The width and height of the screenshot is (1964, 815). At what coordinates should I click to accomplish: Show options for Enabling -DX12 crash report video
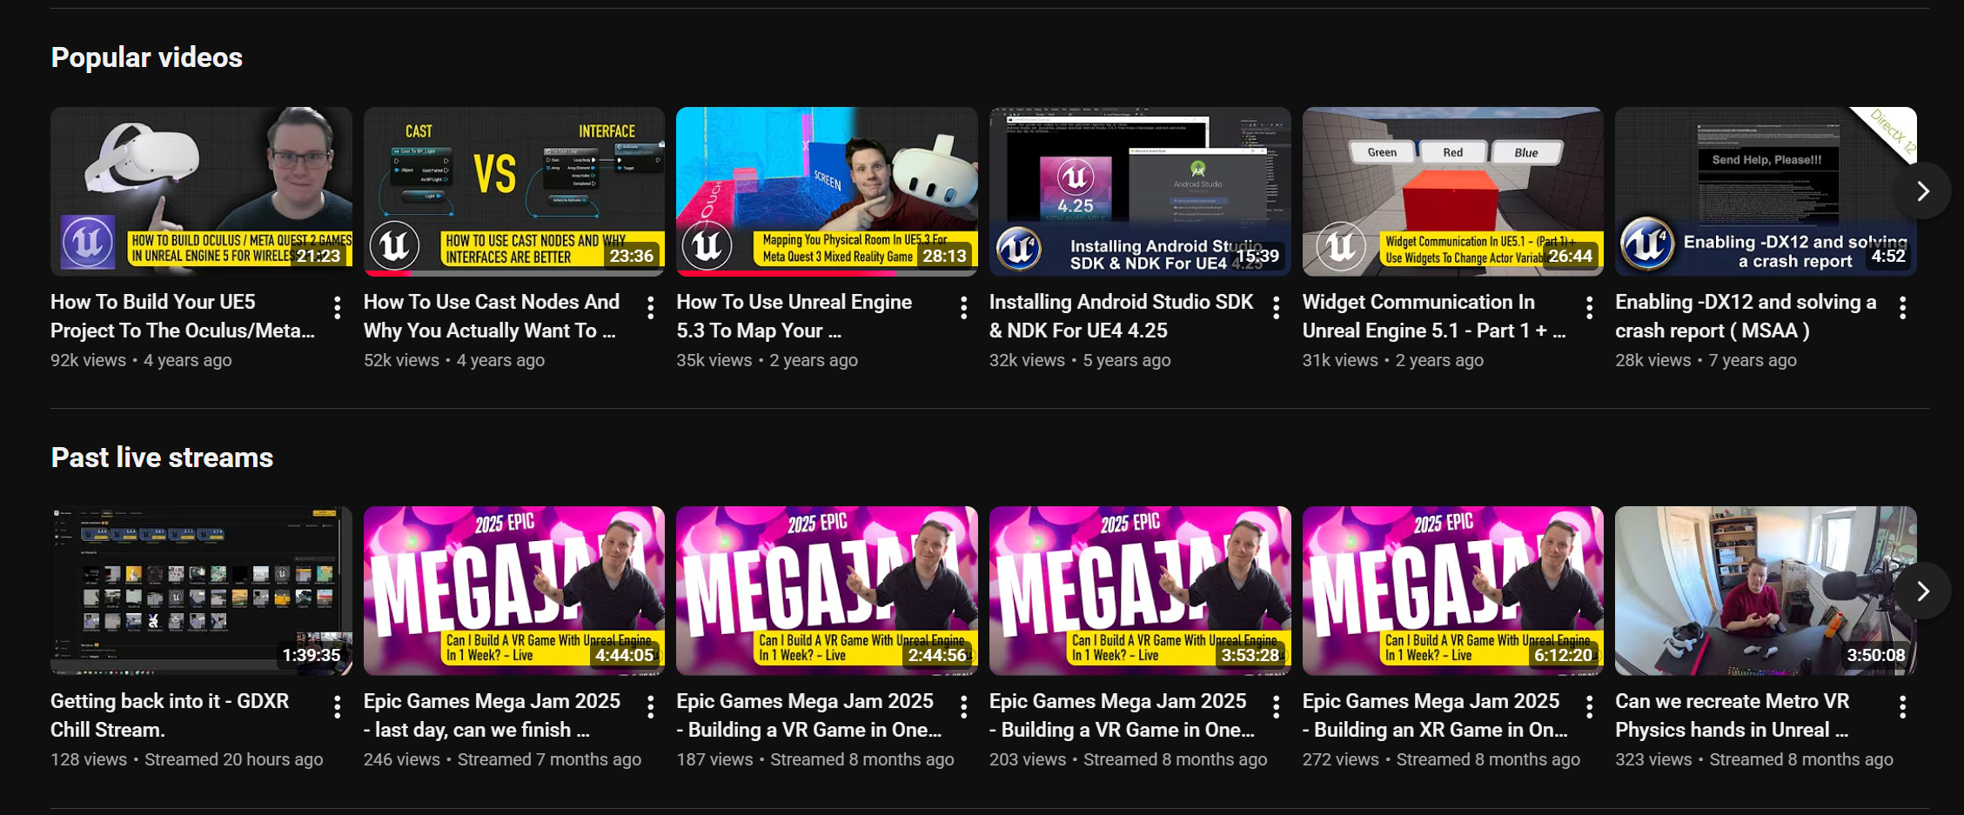coord(1902,307)
